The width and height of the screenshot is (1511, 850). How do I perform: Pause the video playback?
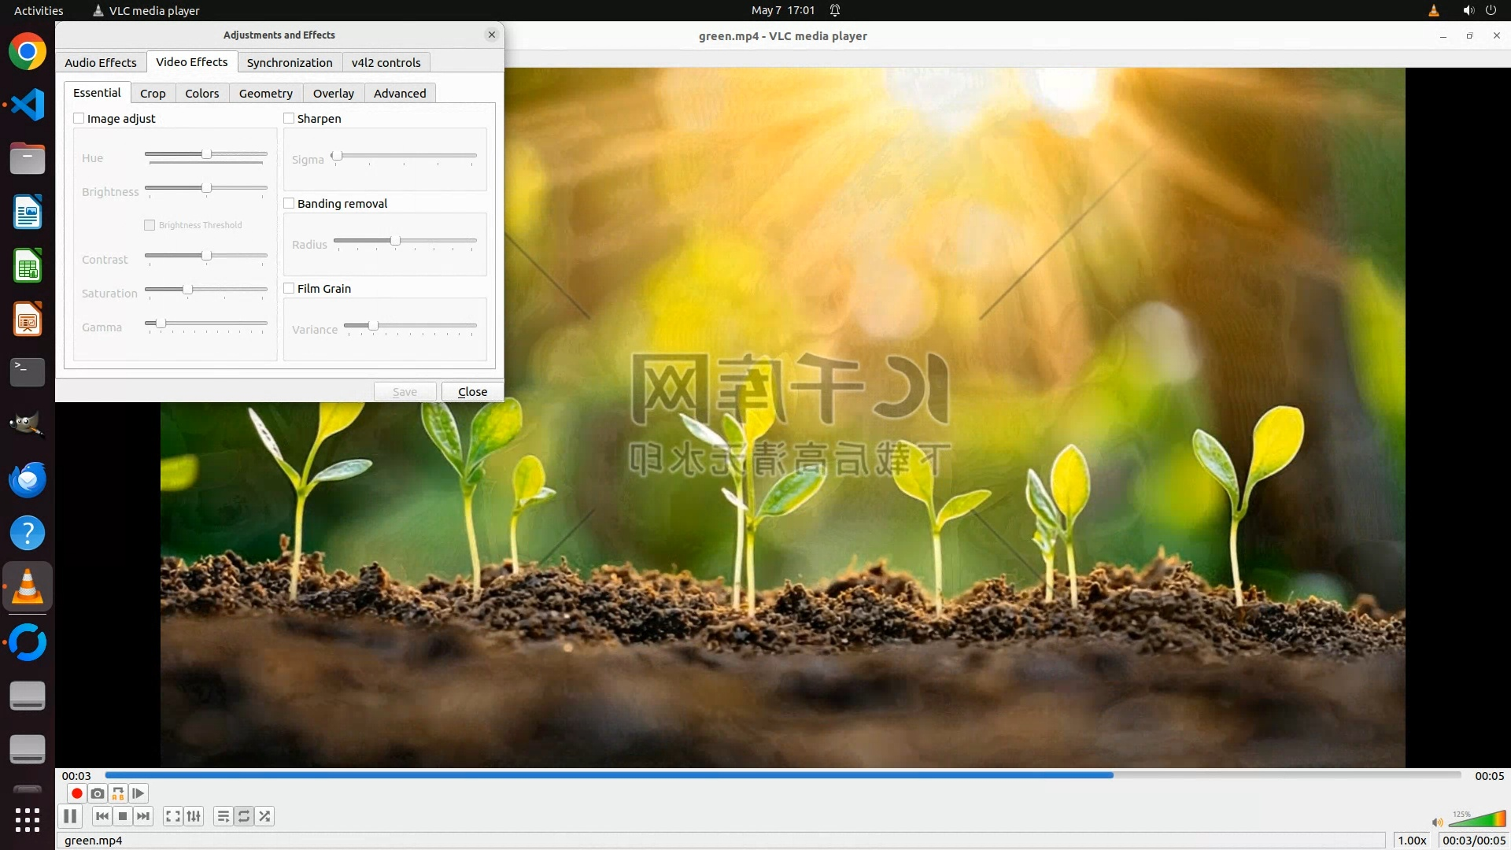(70, 816)
